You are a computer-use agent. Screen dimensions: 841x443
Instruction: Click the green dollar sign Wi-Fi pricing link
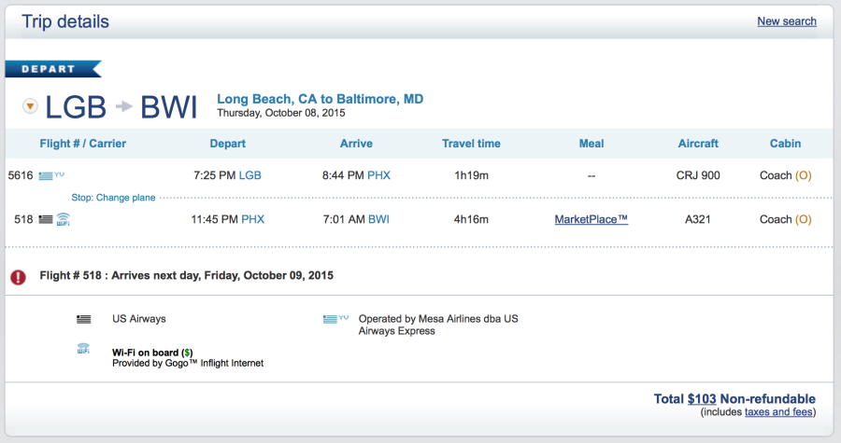[x=186, y=353]
